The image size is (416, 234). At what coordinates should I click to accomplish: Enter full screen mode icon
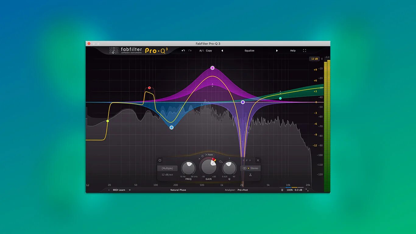[304, 51]
